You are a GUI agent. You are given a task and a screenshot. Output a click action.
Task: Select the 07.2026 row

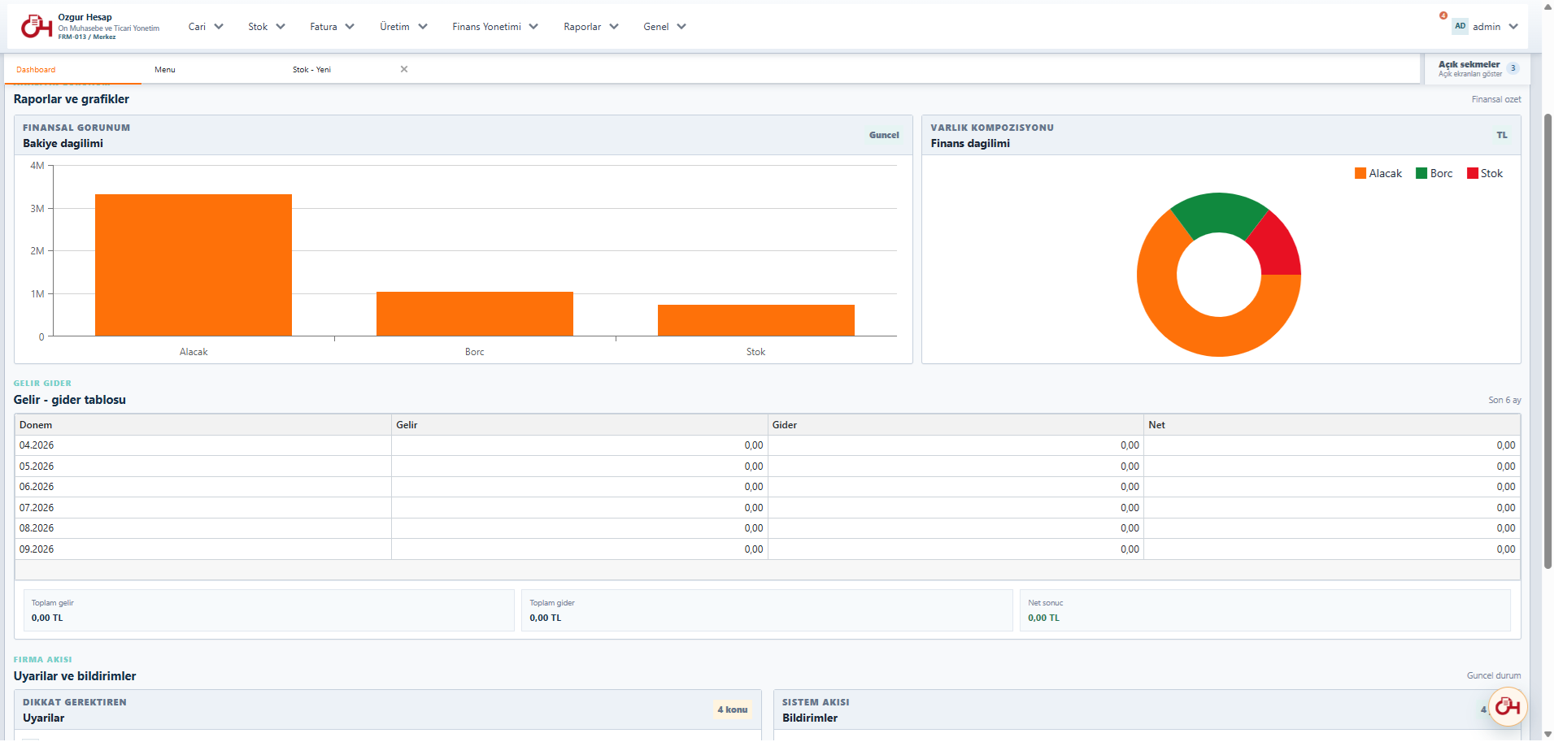(768, 508)
